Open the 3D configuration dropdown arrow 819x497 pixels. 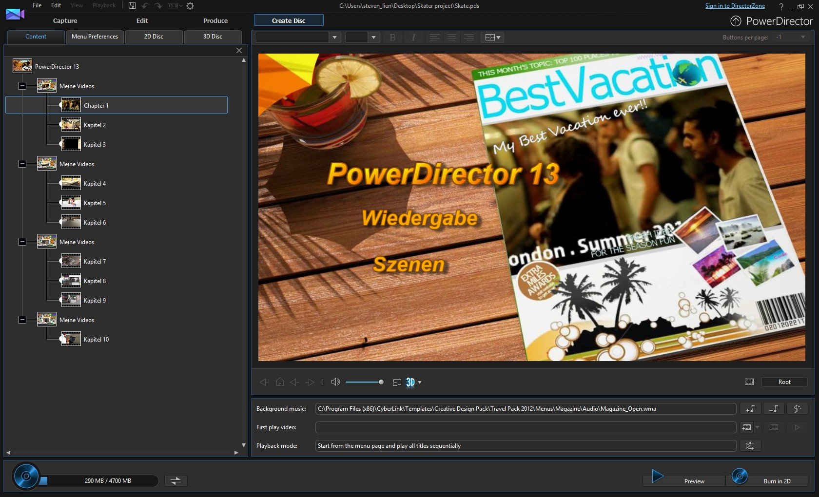pos(420,382)
